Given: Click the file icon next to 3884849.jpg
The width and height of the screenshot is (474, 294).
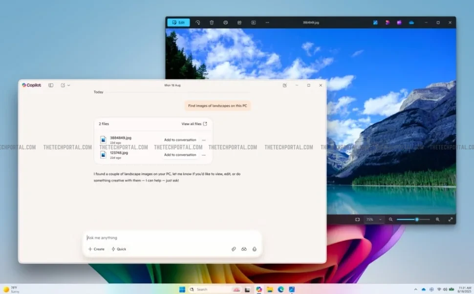Looking at the screenshot, I should coord(103,140).
